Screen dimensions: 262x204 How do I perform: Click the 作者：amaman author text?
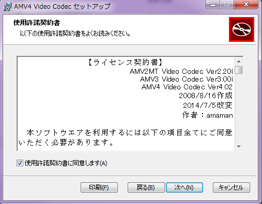pyautogui.click(x=208, y=115)
